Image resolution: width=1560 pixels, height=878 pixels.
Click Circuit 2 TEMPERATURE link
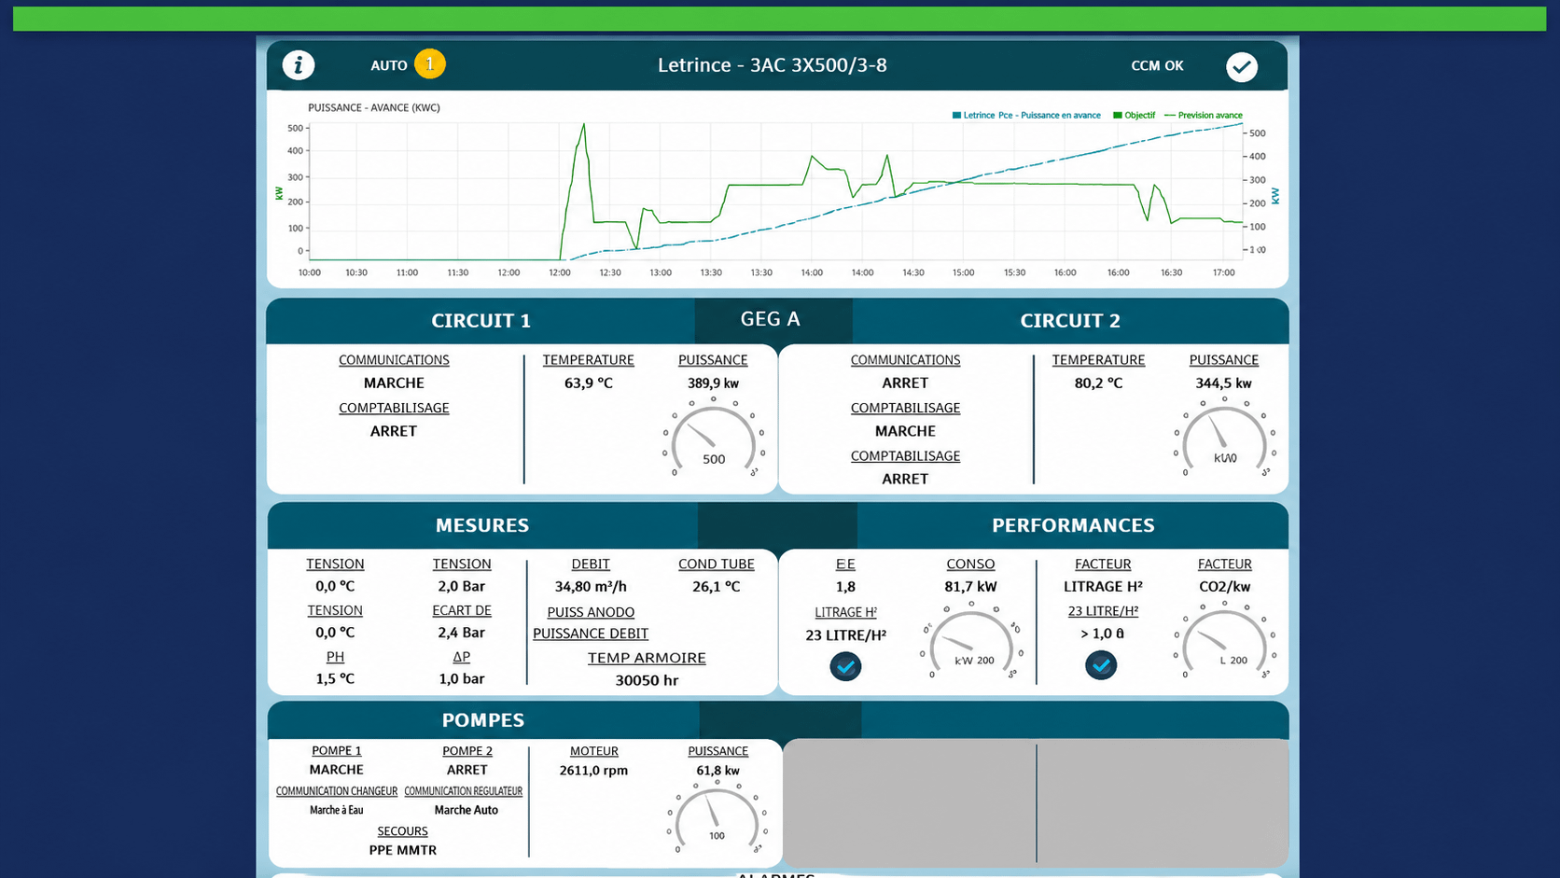point(1098,360)
